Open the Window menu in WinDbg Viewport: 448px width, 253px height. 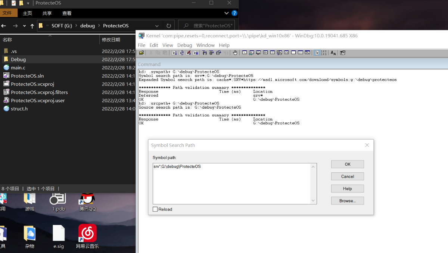point(205,45)
